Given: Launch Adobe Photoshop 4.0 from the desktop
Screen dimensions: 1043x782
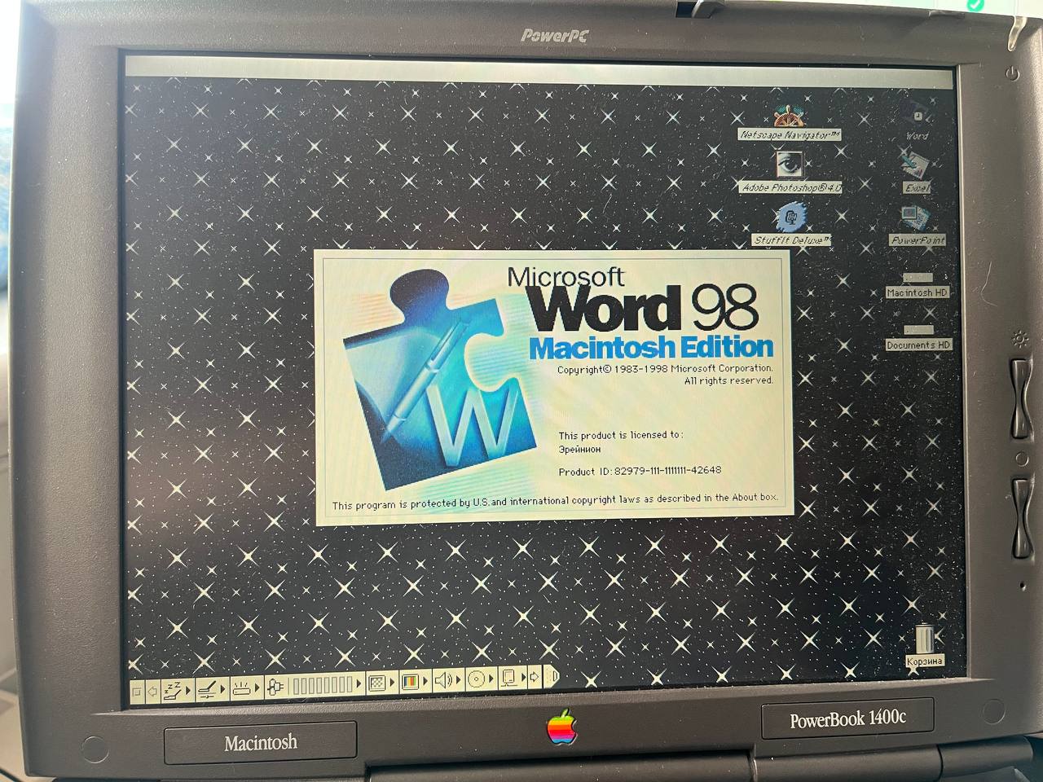Looking at the screenshot, I should (x=788, y=166).
